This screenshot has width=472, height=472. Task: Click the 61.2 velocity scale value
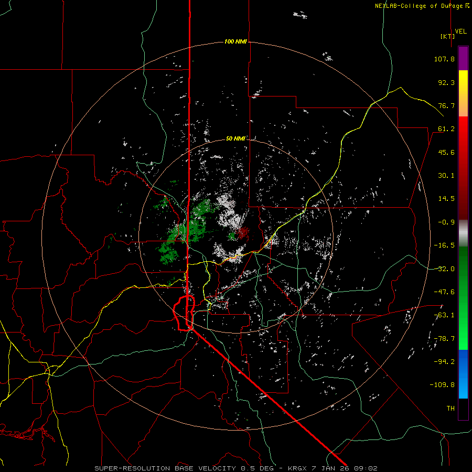[446, 129]
